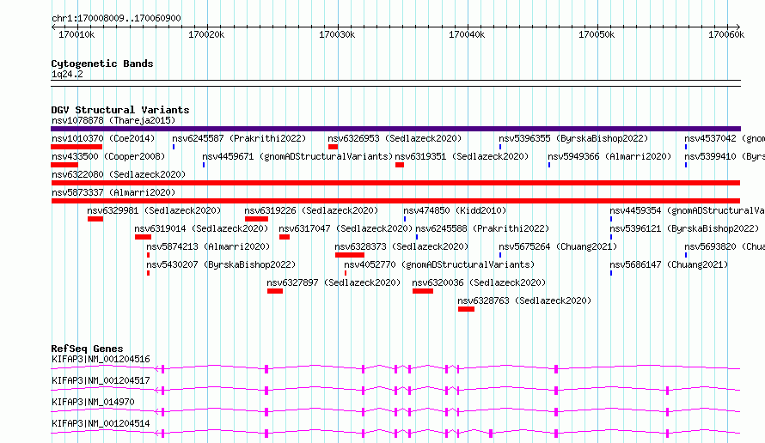Click nsv6328373 (Sedlazeck2020) label
Viewport: 765px width, 443px height.
[x=401, y=246]
